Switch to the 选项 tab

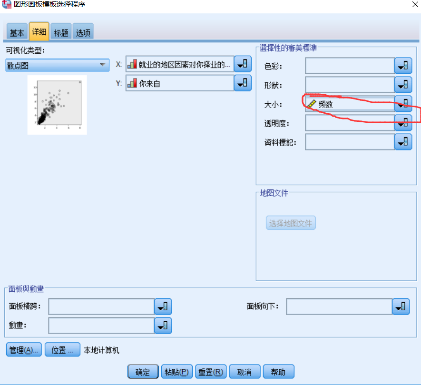[83, 31]
